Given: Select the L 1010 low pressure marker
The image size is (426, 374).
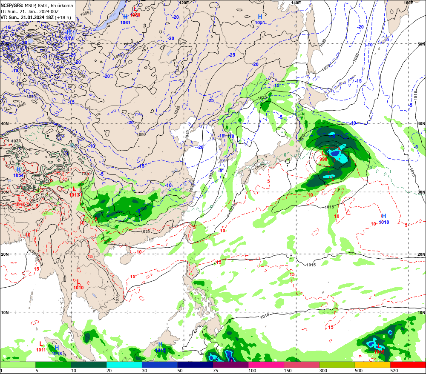Looking at the screenshot, I should tap(78, 285).
